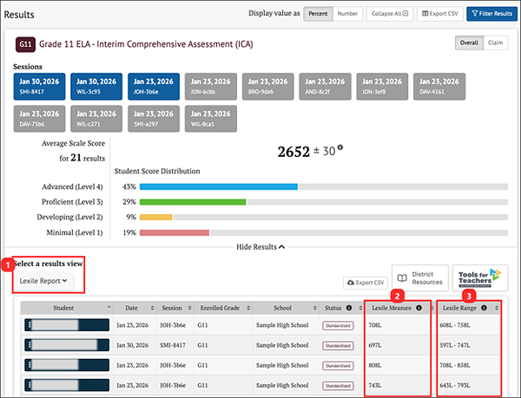Toggle session Jan 30 WIL-3c93
The height and width of the screenshot is (398, 521).
coord(96,86)
